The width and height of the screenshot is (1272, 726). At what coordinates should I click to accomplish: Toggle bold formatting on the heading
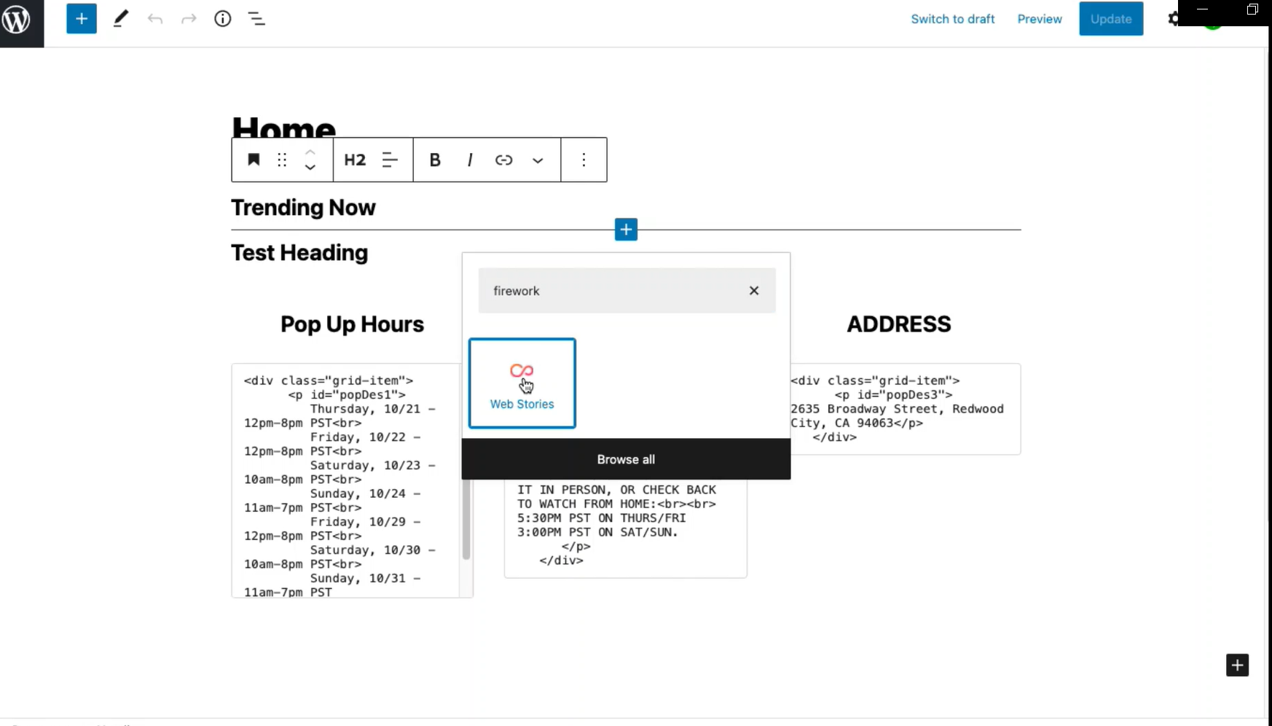tap(435, 160)
